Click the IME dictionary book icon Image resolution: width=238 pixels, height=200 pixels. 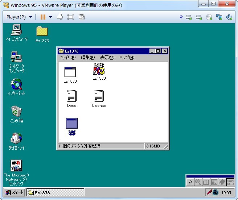pyautogui.click(x=206, y=182)
